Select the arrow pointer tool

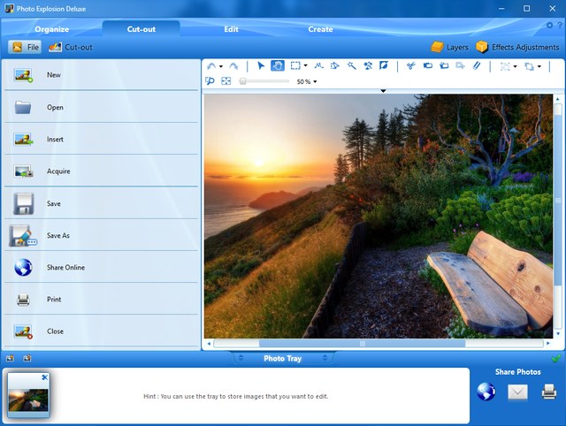point(261,65)
